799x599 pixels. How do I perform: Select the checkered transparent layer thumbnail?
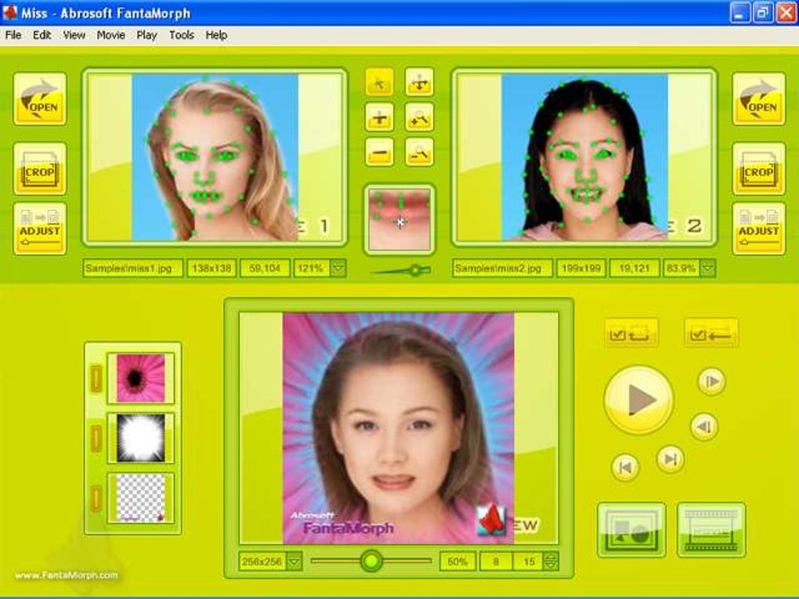141,498
